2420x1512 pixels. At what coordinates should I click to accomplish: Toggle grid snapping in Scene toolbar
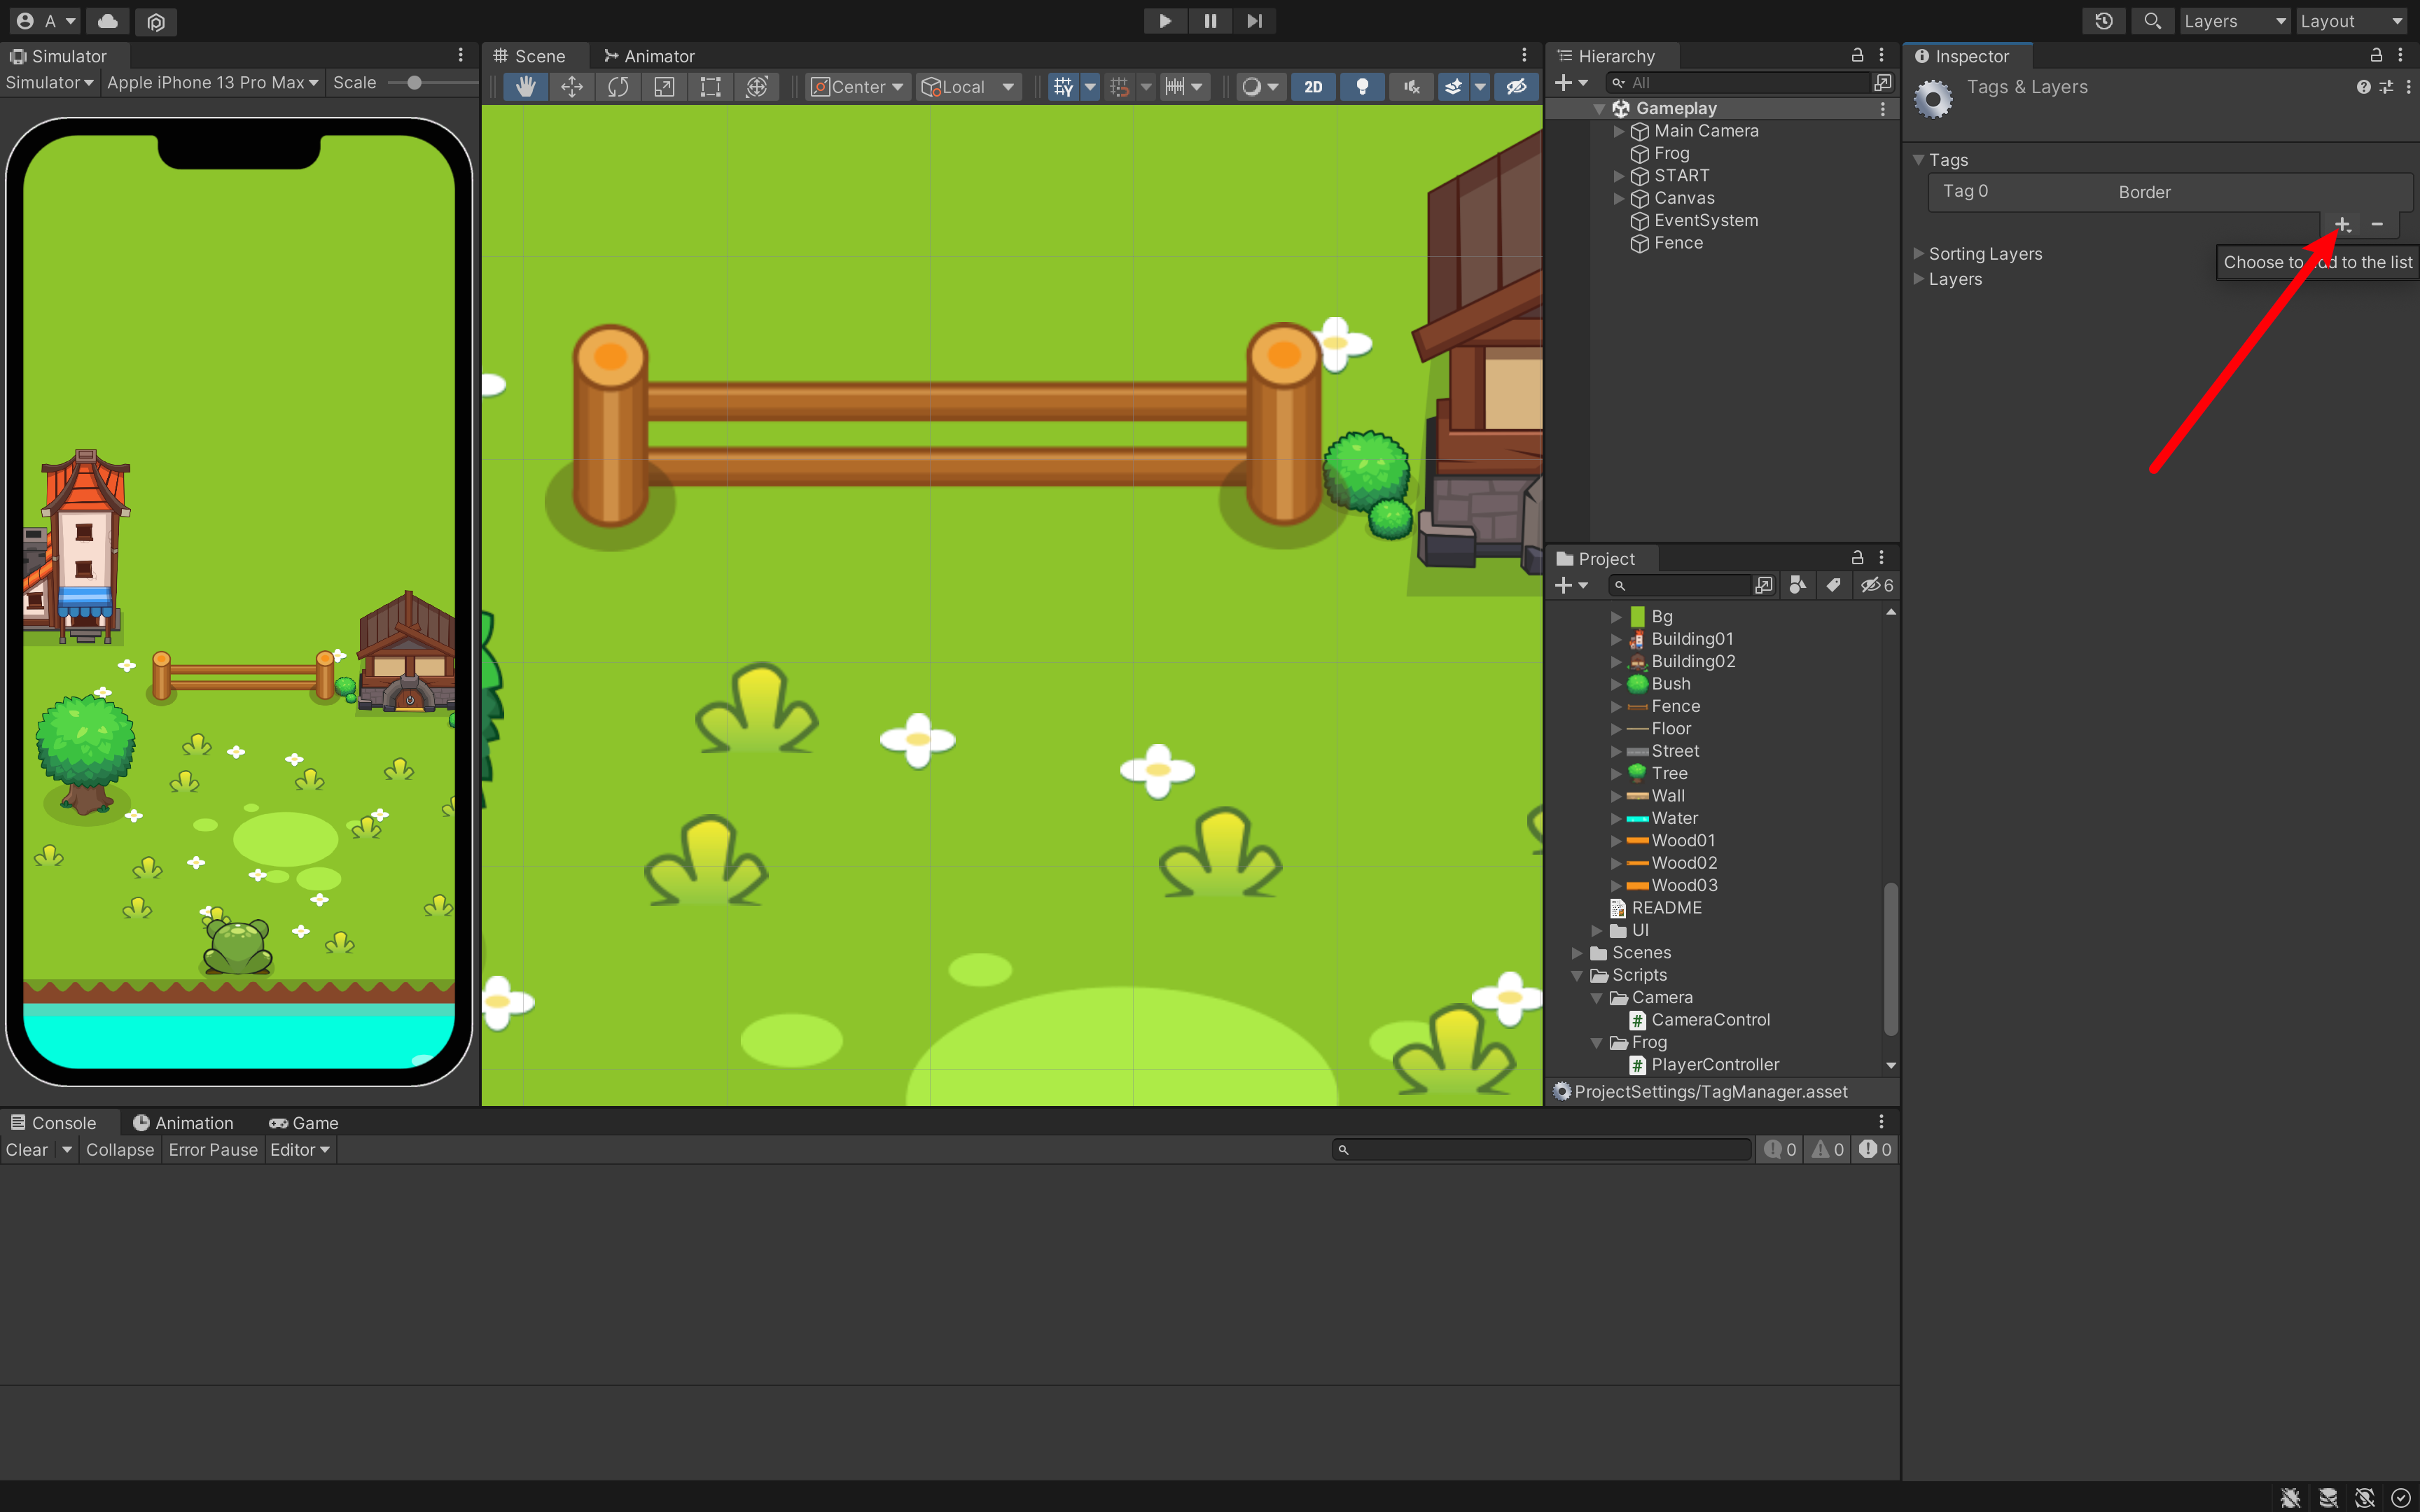[x=1120, y=87]
